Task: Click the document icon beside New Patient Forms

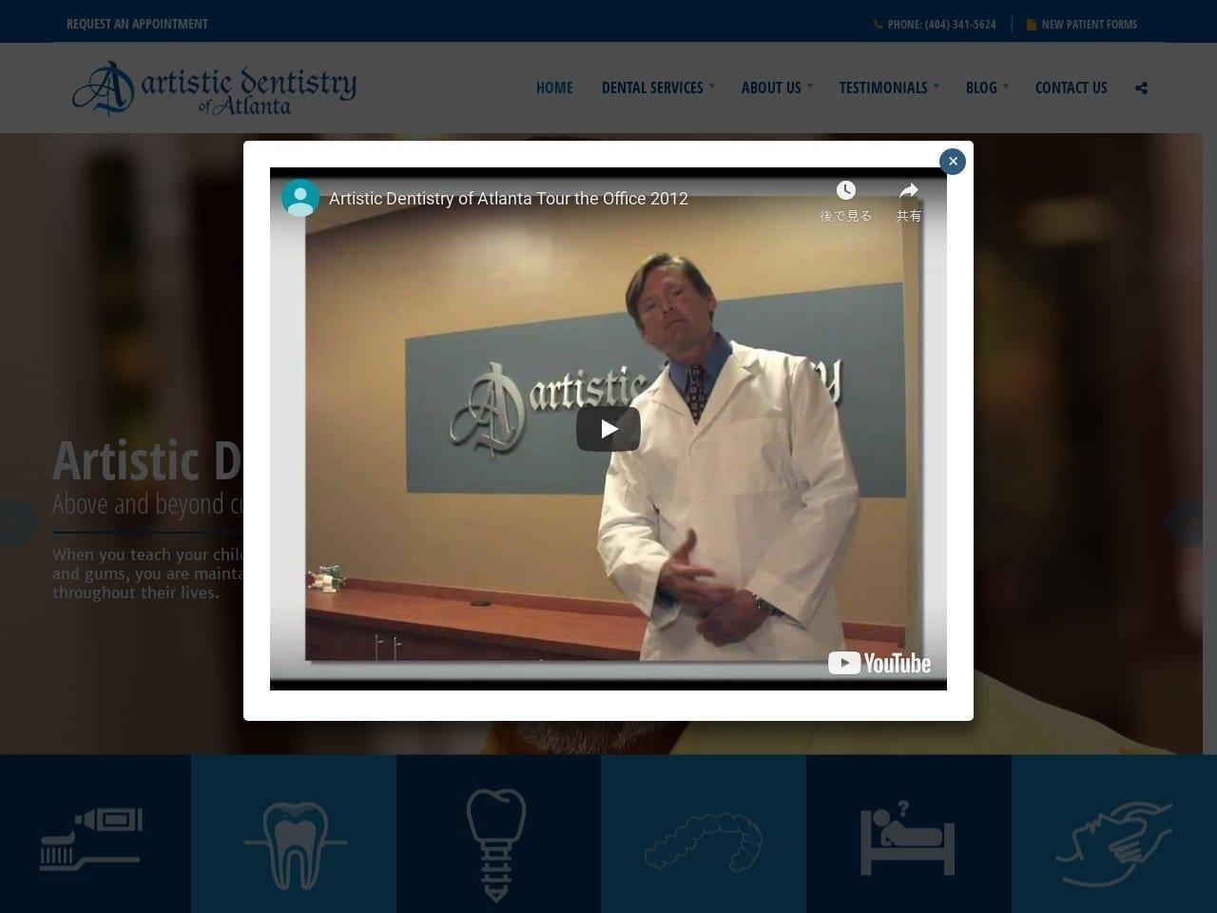Action: [x=1032, y=24]
